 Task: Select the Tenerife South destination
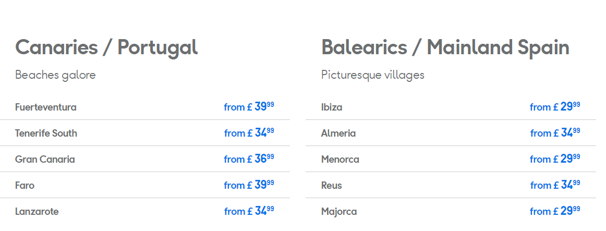point(46,133)
